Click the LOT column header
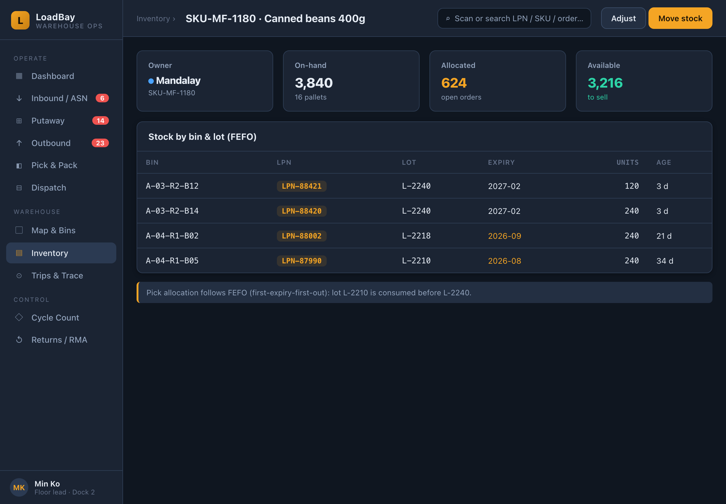 point(409,162)
